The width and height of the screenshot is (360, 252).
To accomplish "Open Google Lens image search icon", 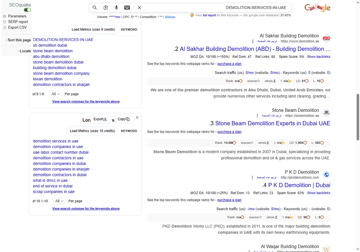I will point(106,7).
